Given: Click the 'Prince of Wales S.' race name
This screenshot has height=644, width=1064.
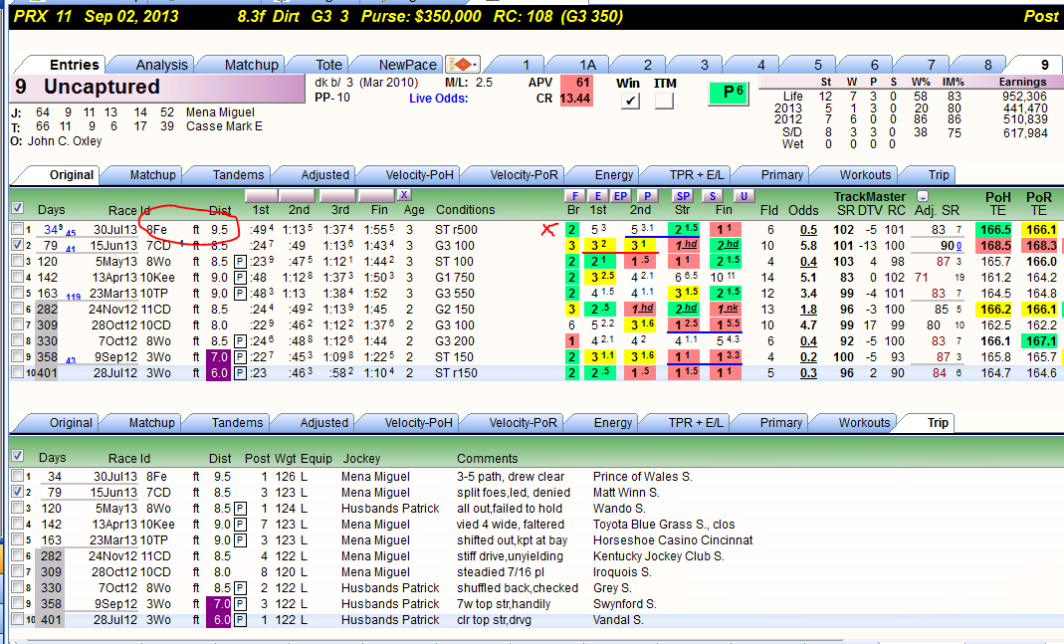Looking at the screenshot, I should pyautogui.click(x=643, y=477).
